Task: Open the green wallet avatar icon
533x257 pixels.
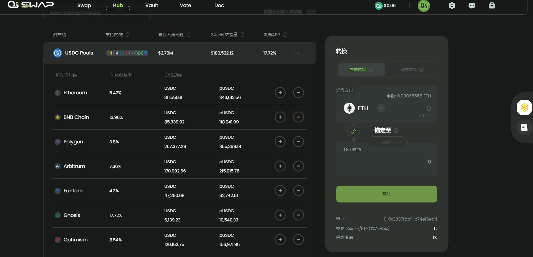Action: pos(424,6)
